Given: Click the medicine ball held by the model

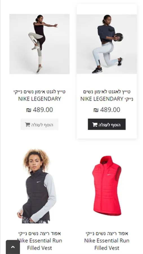Looking at the screenshot, I should pos(119,37).
